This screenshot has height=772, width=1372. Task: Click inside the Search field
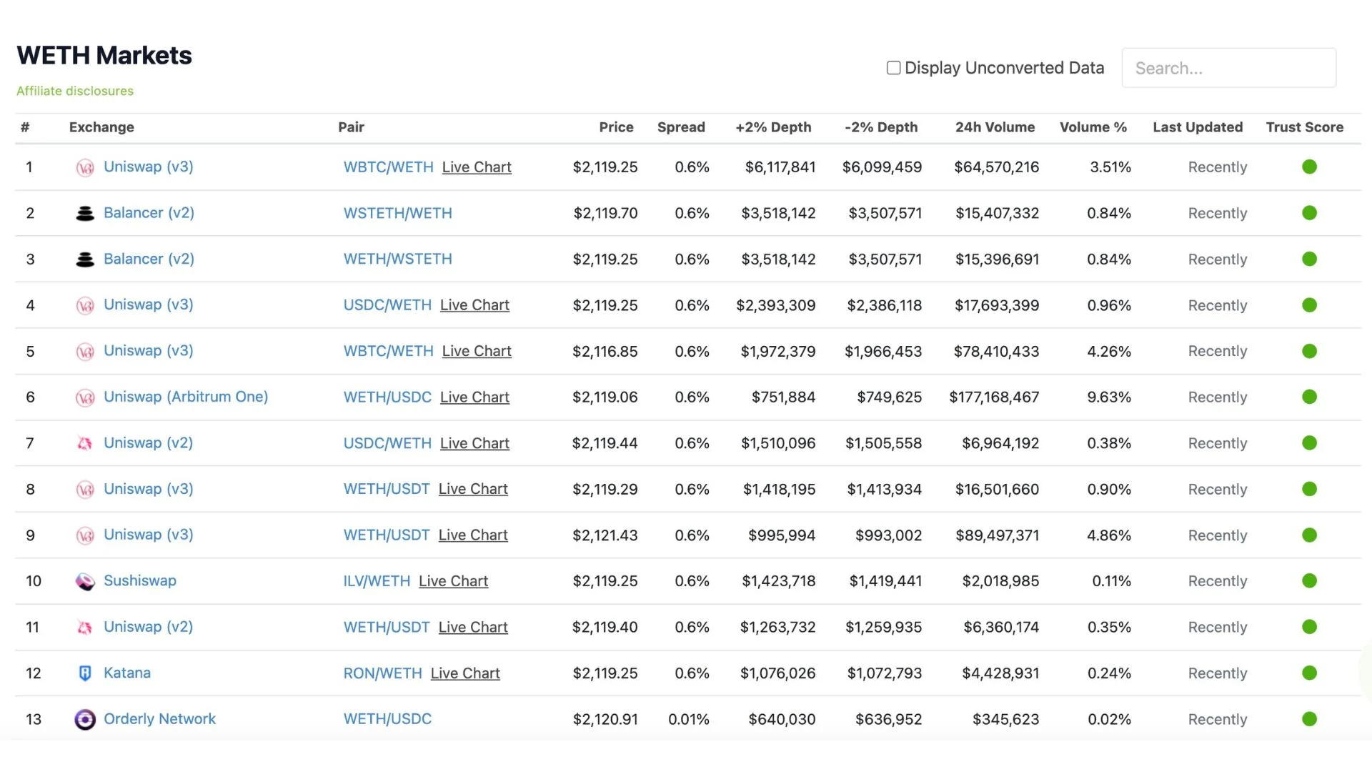point(1228,67)
